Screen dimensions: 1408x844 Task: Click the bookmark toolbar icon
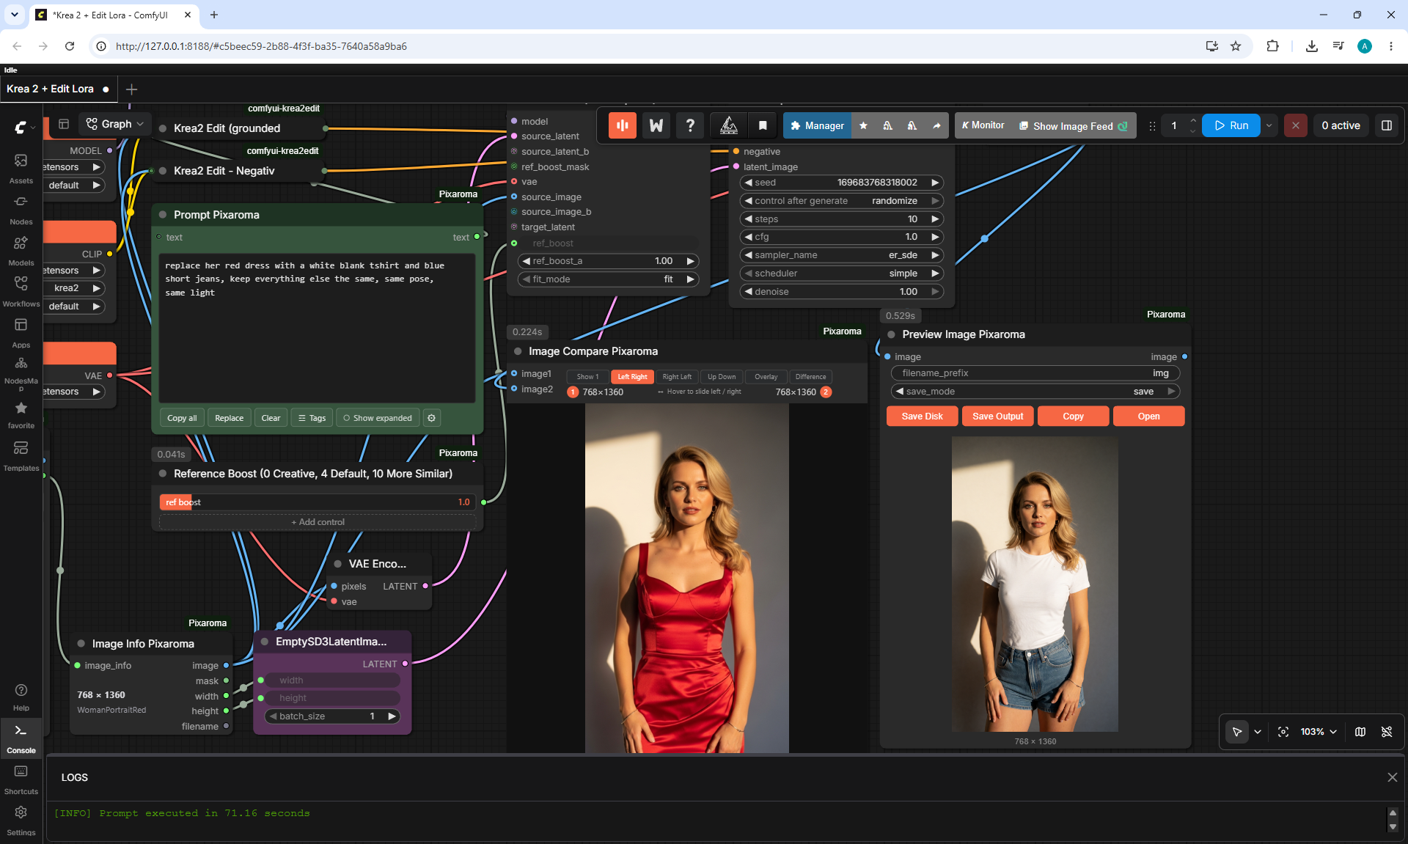tap(763, 125)
